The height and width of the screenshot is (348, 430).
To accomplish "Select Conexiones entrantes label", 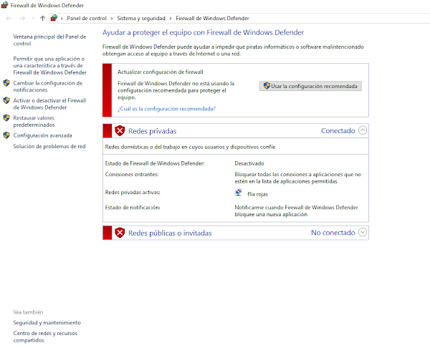I will pyautogui.click(x=132, y=175).
